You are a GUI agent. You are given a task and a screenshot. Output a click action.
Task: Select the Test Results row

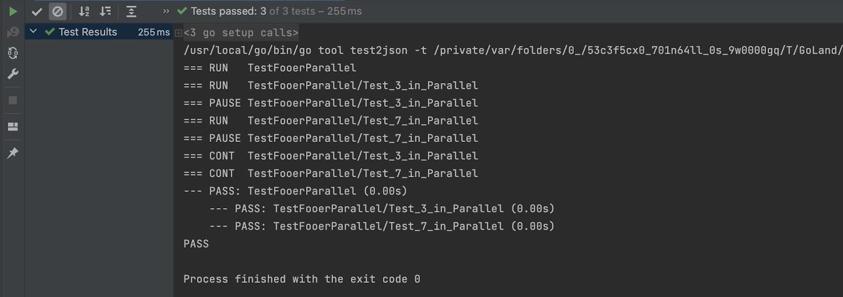click(x=87, y=32)
